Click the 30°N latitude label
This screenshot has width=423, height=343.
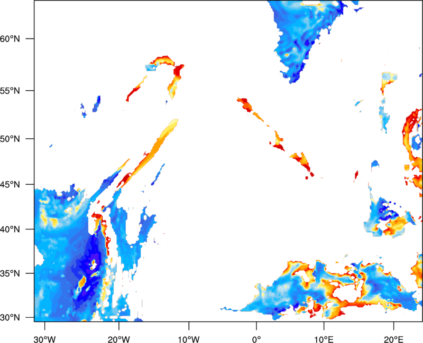10,318
